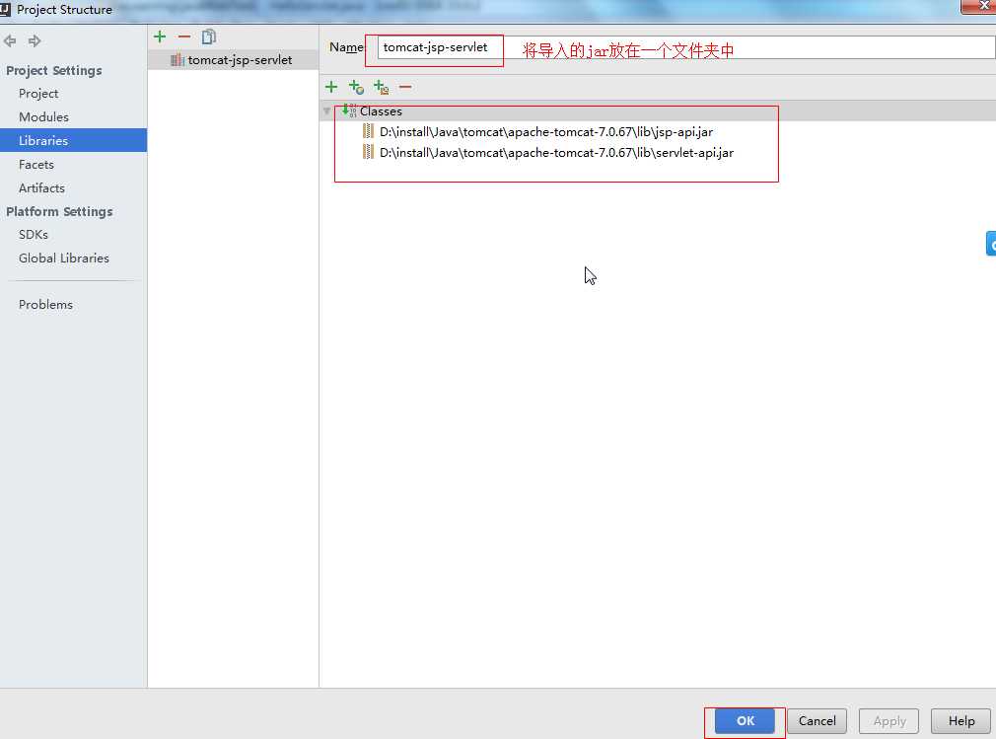The width and height of the screenshot is (996, 739).
Task: Add a new project library with green plus
Action: pos(160,37)
